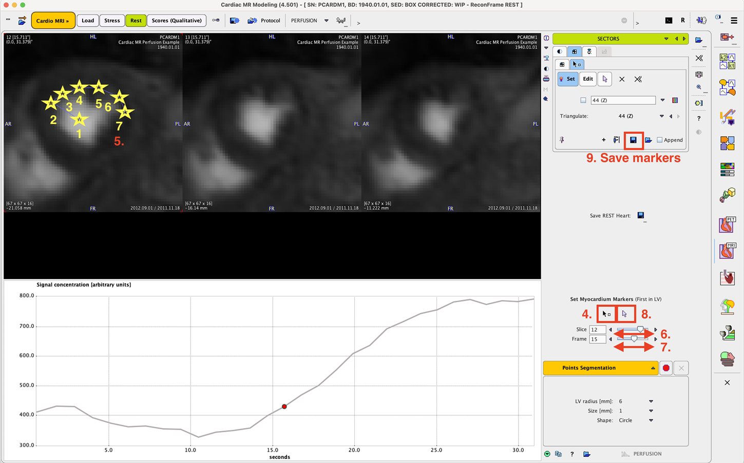Adjust the Slice slider
Image resolution: width=744 pixels, height=463 pixels.
pyautogui.click(x=633, y=329)
